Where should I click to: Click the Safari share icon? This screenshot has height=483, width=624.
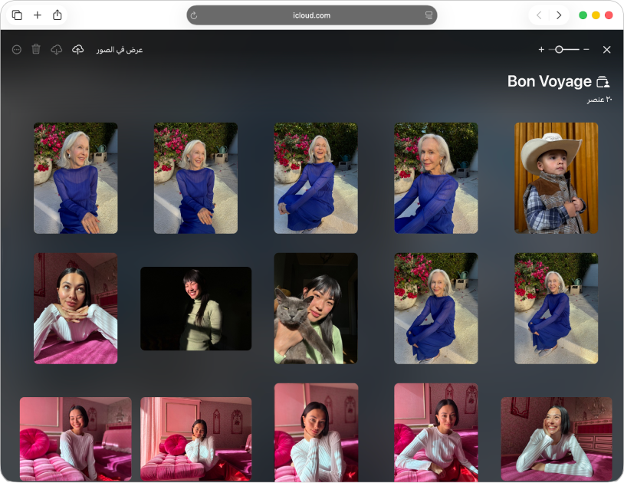(x=57, y=15)
